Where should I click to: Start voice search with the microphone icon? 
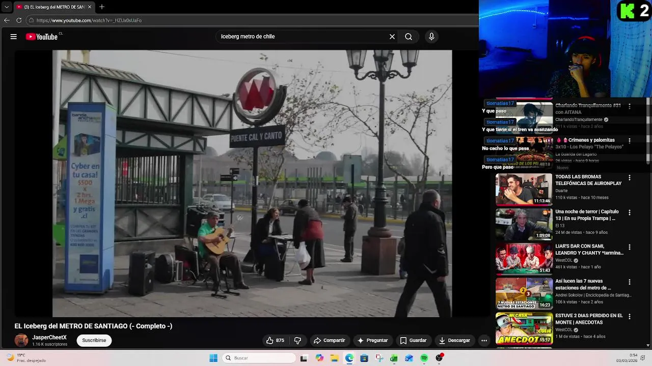pyautogui.click(x=431, y=37)
